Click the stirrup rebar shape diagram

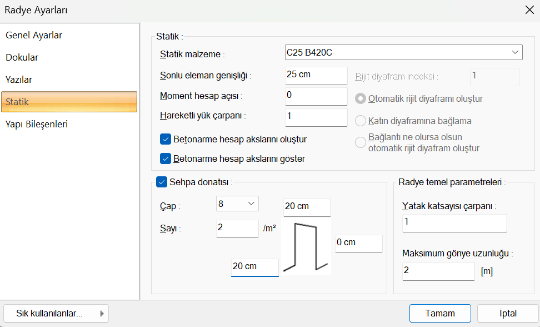tap(306, 246)
